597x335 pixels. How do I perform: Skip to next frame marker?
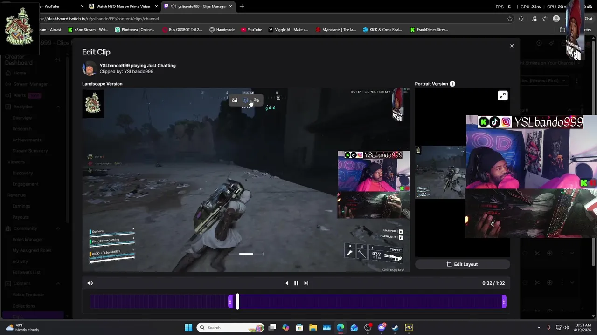click(306, 283)
